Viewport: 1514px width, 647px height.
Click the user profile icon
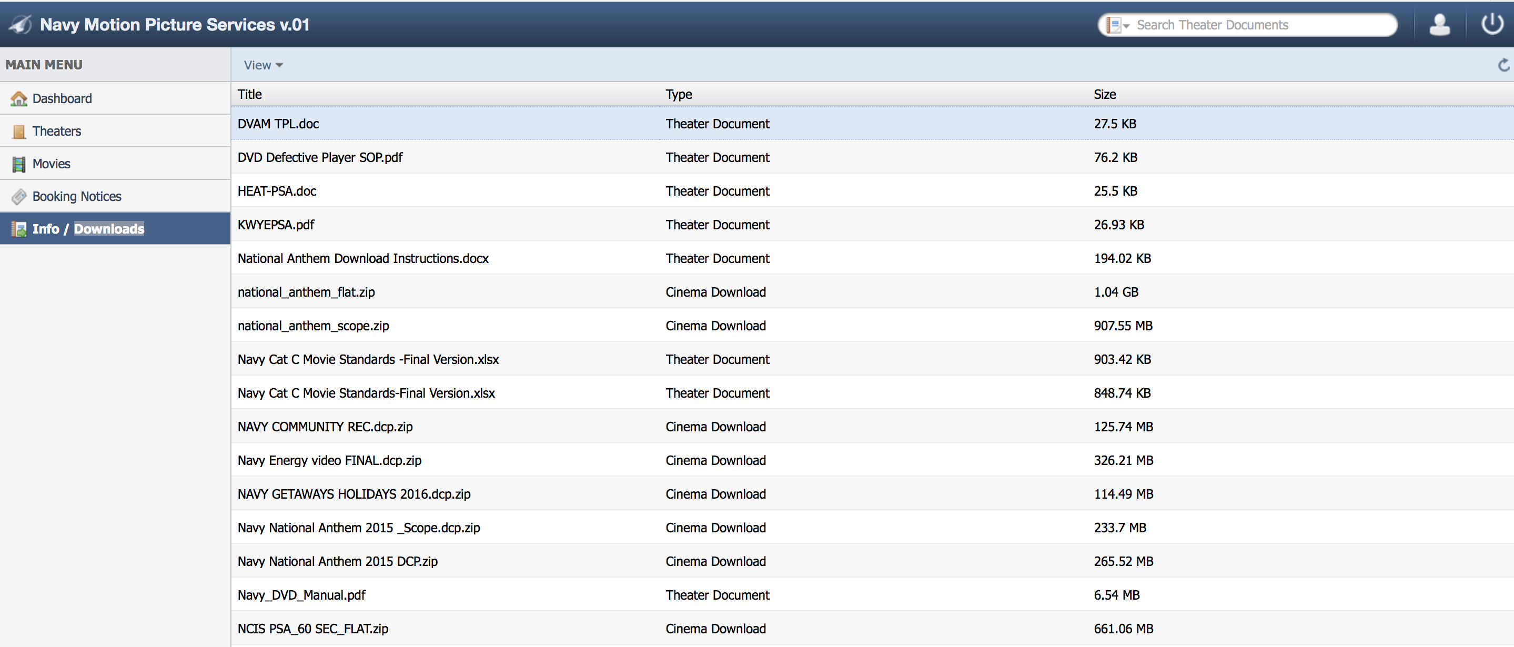pos(1439,25)
